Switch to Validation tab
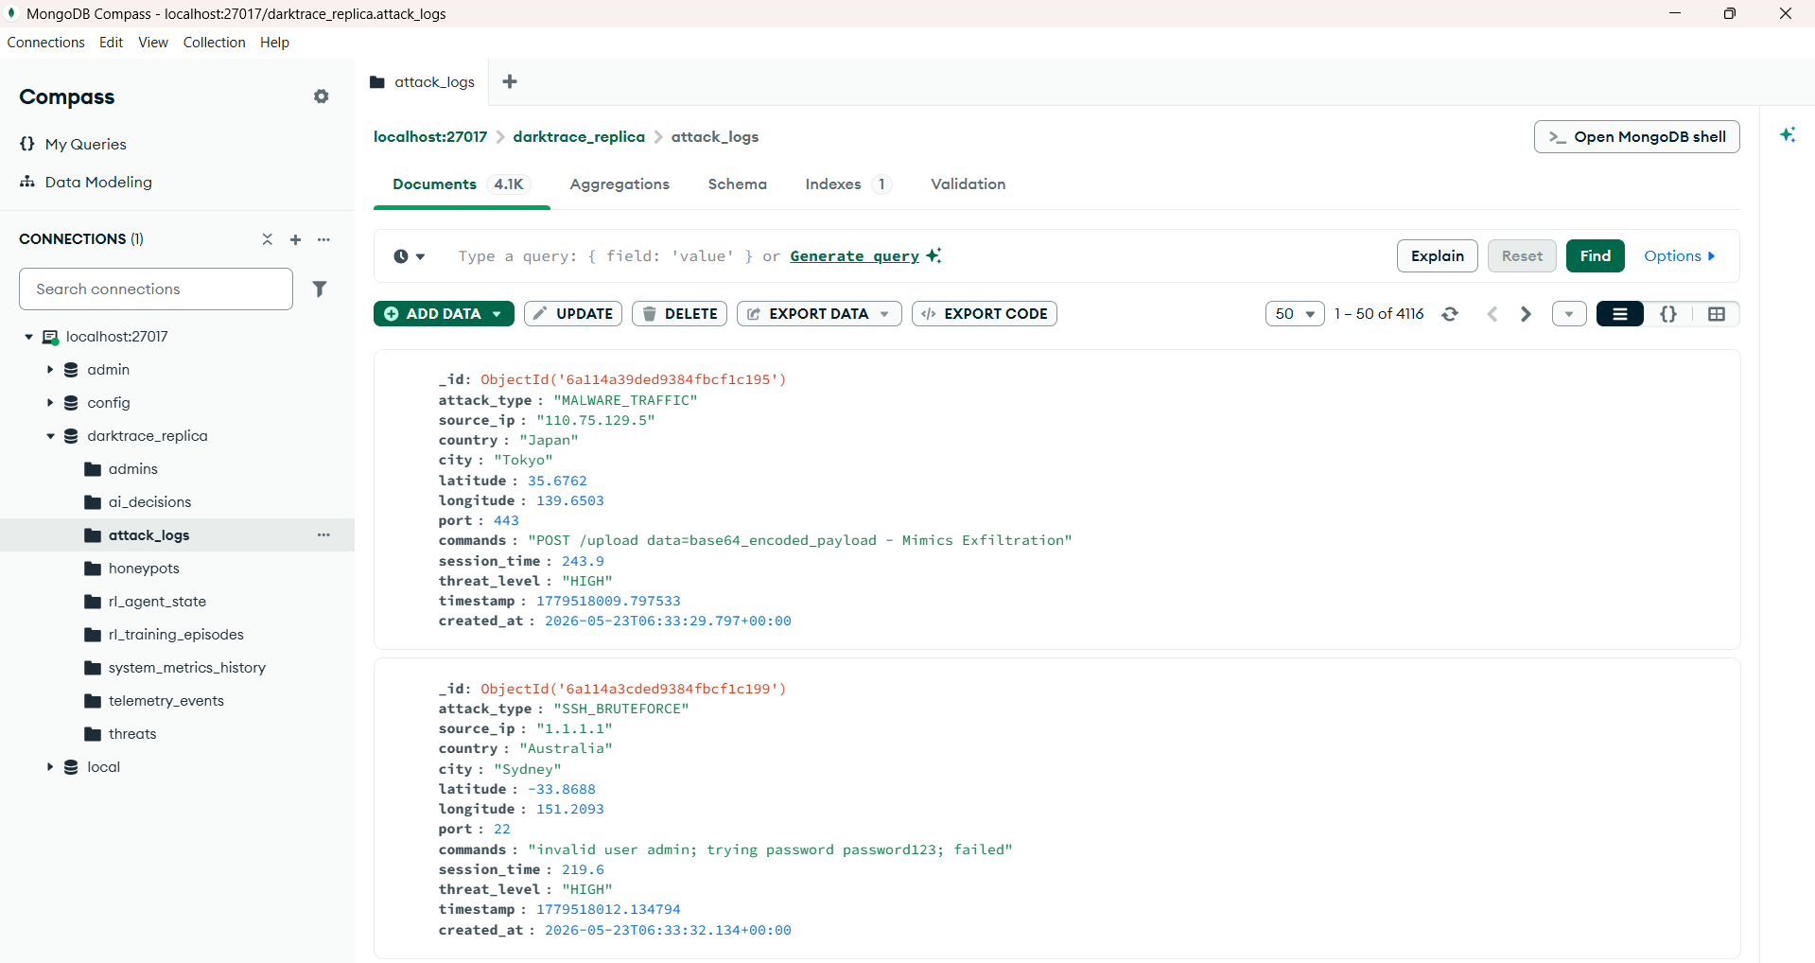 pos(968,184)
